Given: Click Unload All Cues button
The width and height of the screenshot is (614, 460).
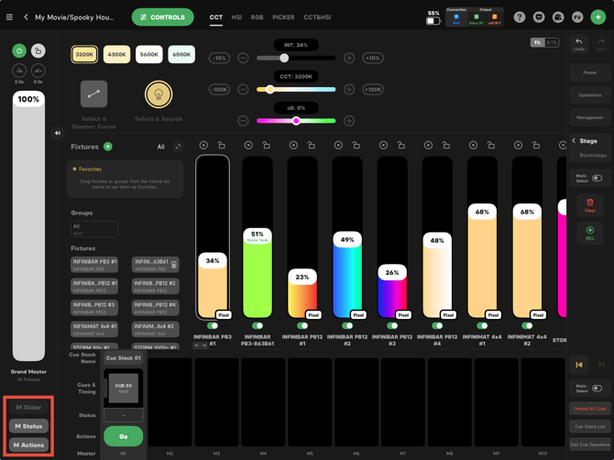Looking at the screenshot, I should (x=590, y=409).
